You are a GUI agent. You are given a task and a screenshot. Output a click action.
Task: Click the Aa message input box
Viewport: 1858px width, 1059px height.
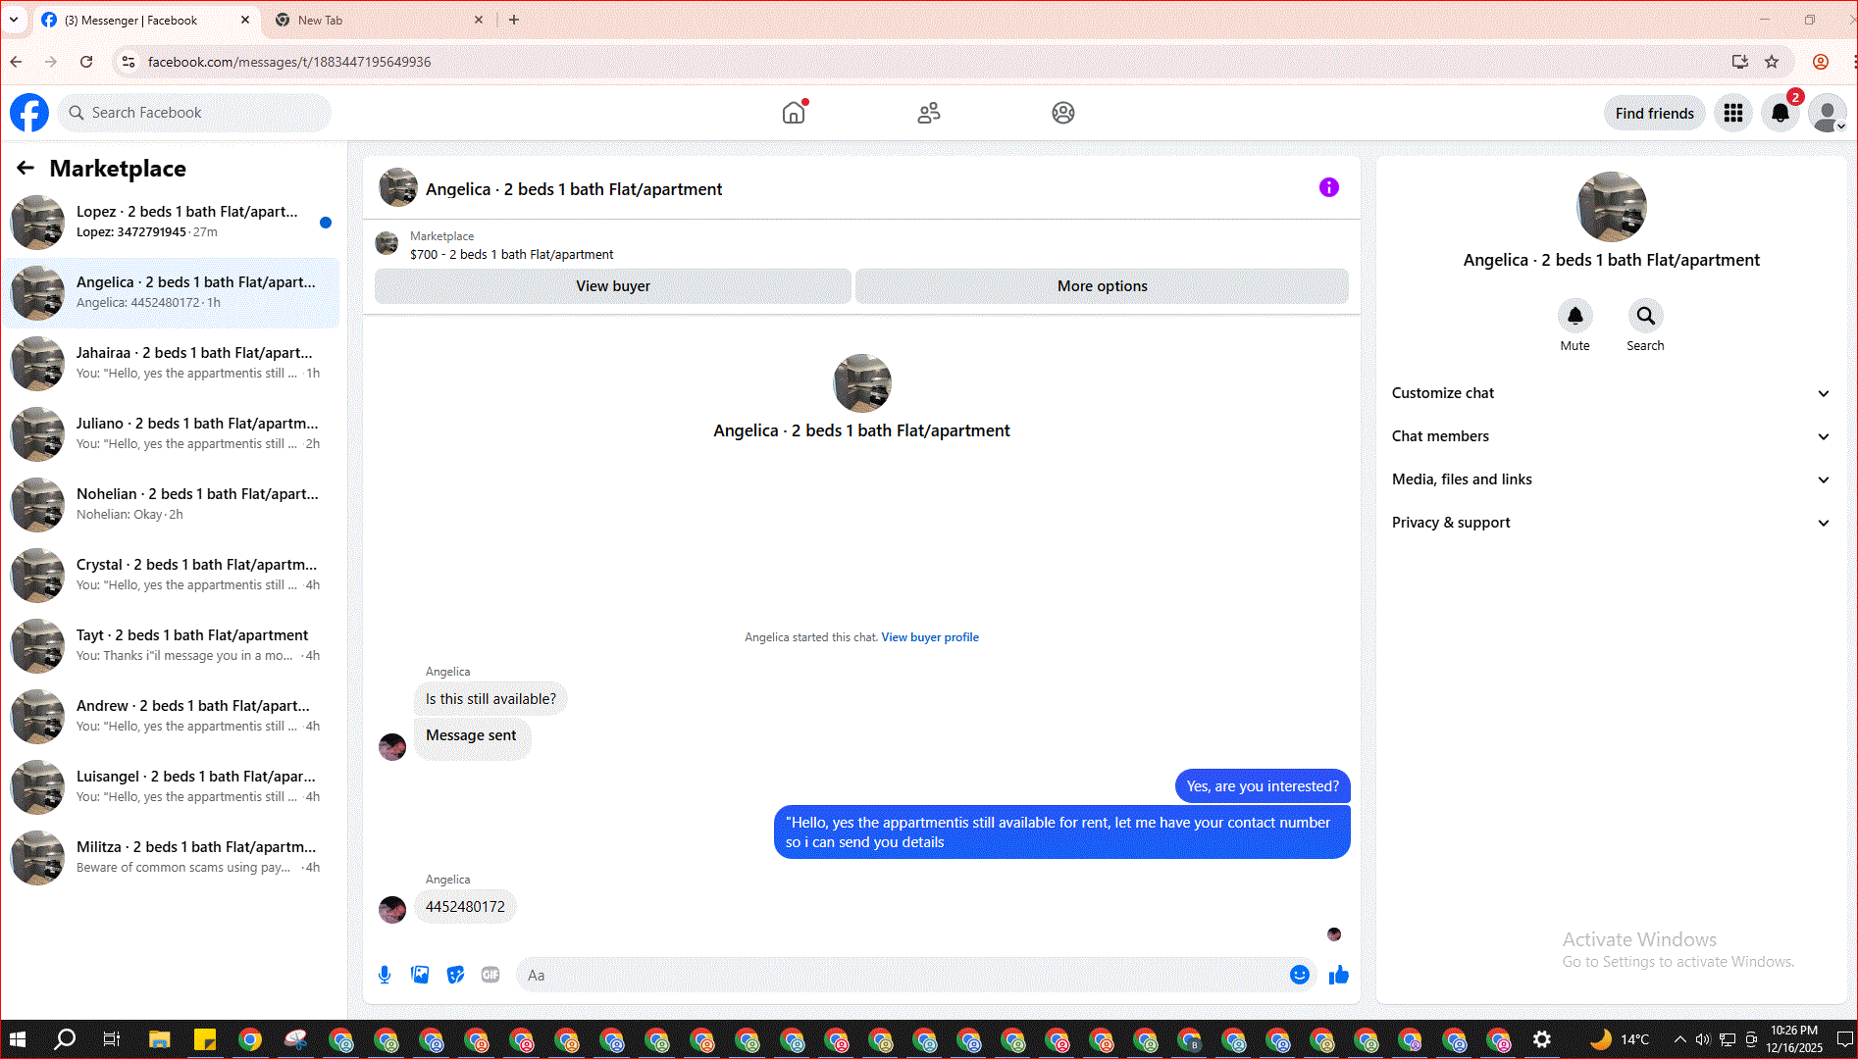click(903, 975)
